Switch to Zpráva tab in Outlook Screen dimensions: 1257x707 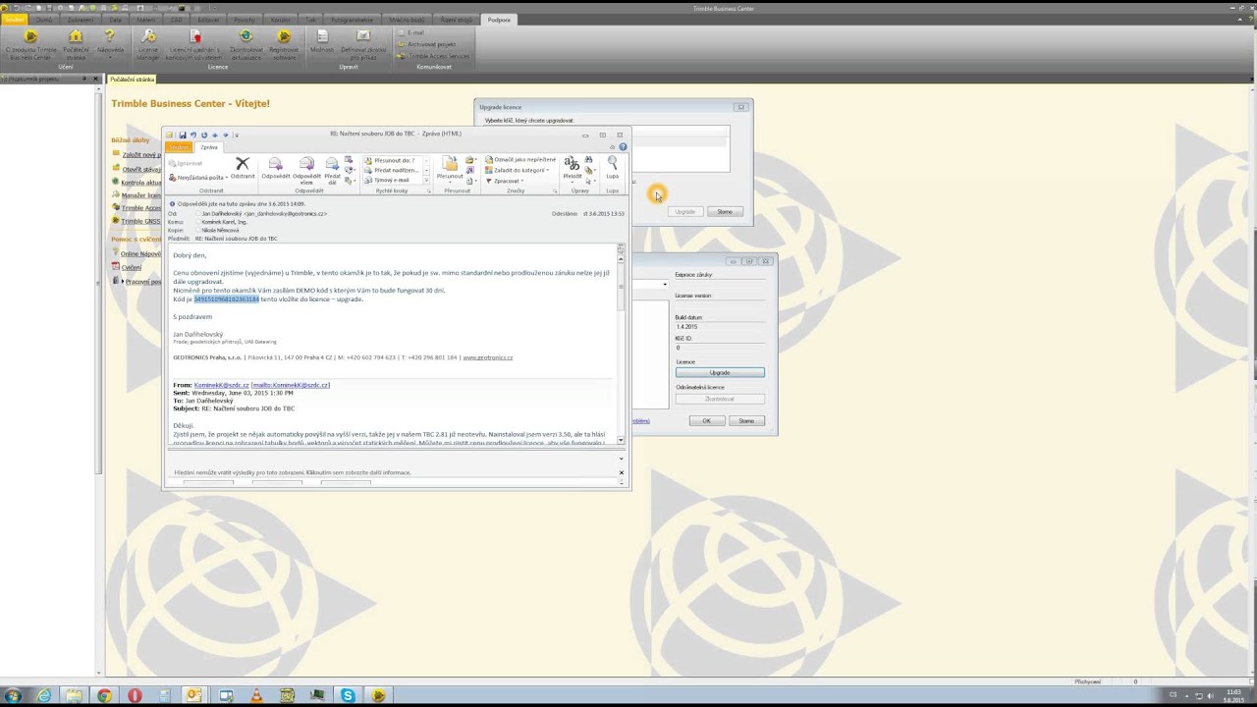209,147
